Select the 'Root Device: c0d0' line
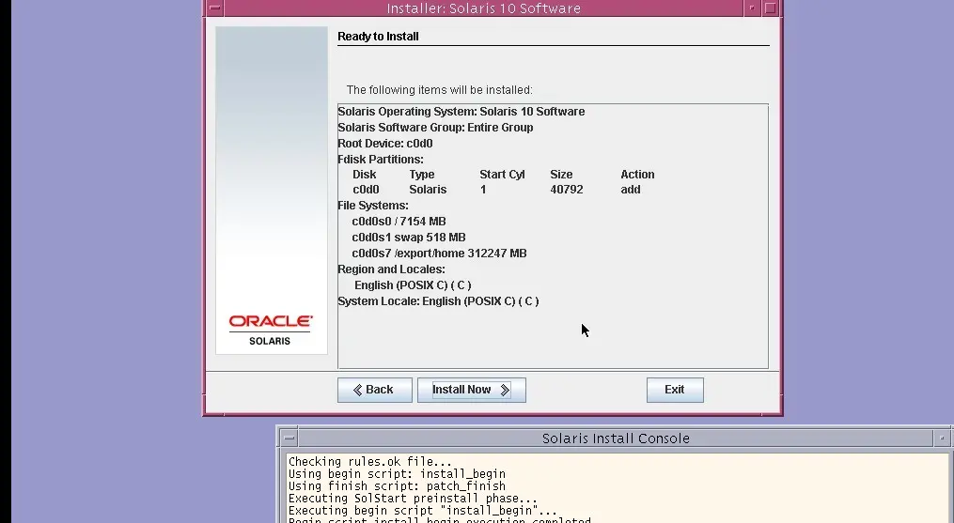This screenshot has height=523, width=954. [x=385, y=144]
